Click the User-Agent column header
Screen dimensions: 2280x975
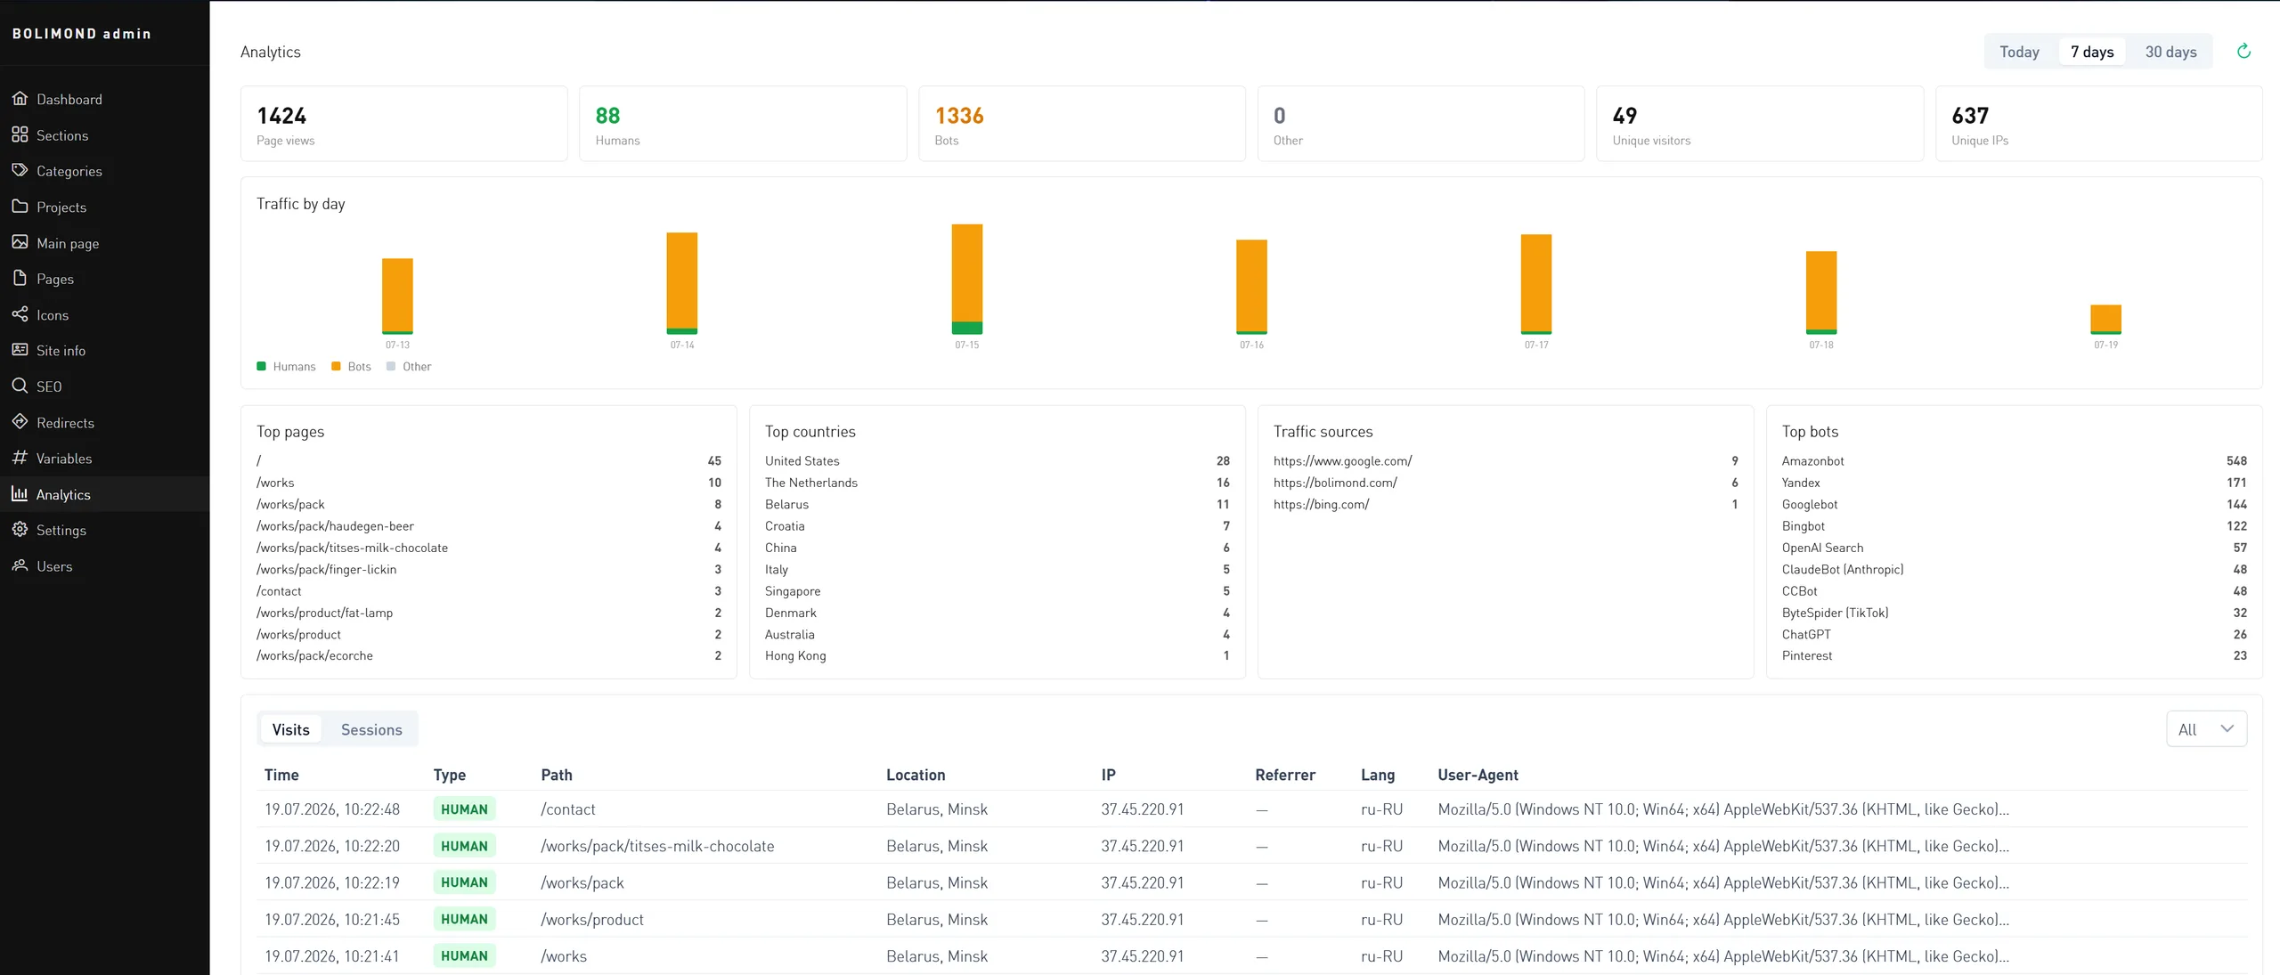click(1478, 775)
